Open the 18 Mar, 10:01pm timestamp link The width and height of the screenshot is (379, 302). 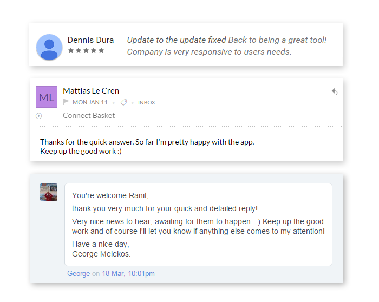pyautogui.click(x=128, y=273)
